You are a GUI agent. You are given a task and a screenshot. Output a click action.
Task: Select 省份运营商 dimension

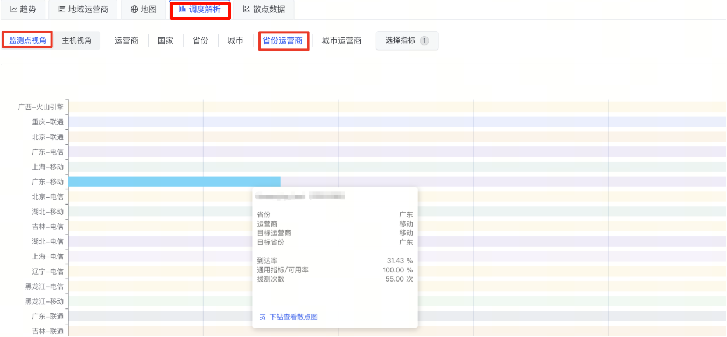tap(283, 40)
